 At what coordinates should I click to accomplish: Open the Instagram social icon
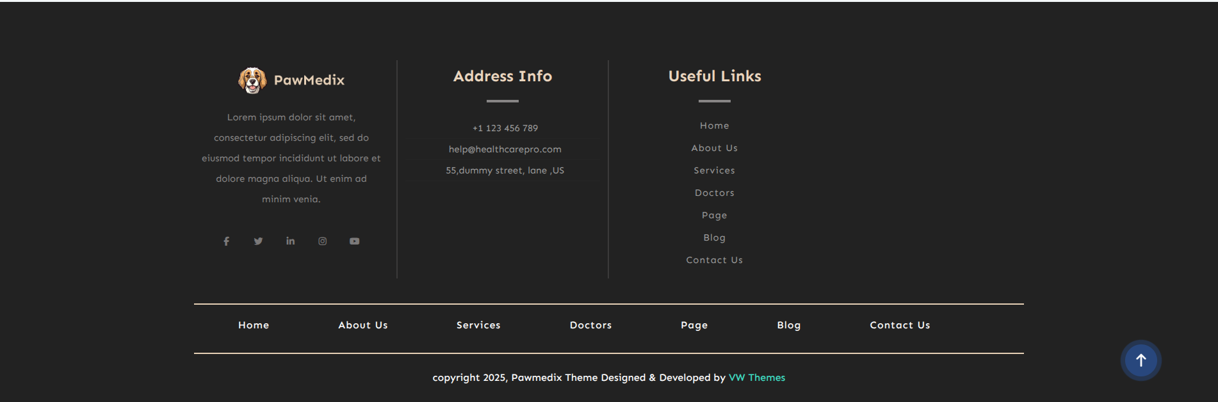(x=323, y=241)
